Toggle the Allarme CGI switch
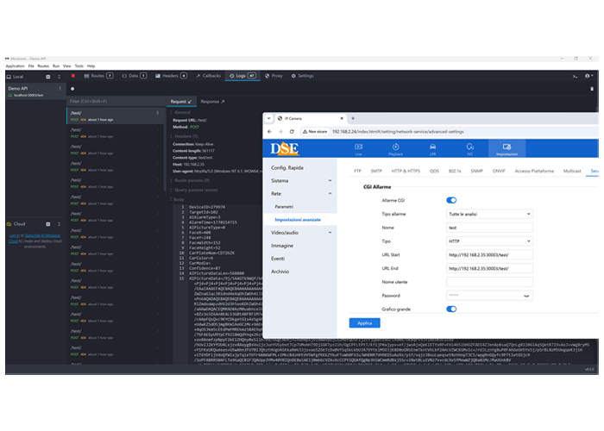 pos(451,200)
